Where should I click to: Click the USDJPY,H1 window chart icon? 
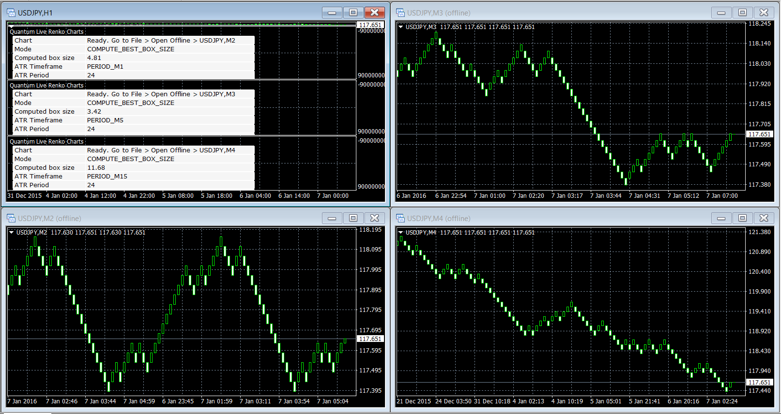coord(11,13)
